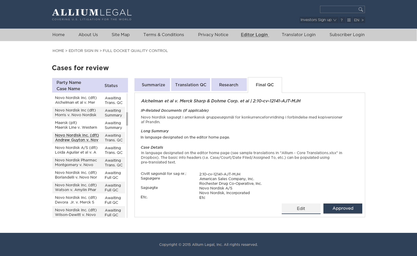Click Rochester Drug Co-Operative, Inc. entry
Screen dimensions: 417x256
pos(230,183)
